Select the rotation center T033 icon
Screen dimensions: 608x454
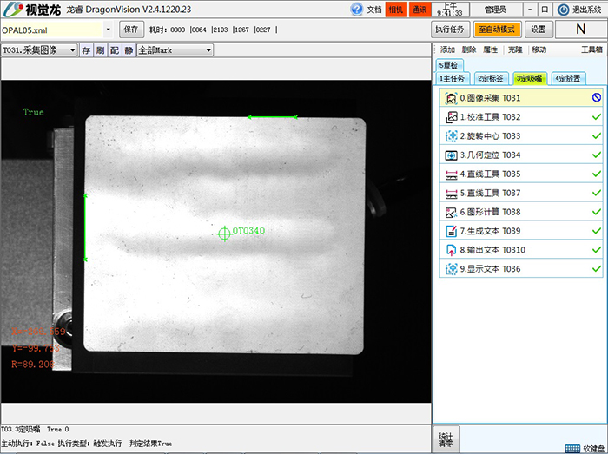tap(451, 136)
